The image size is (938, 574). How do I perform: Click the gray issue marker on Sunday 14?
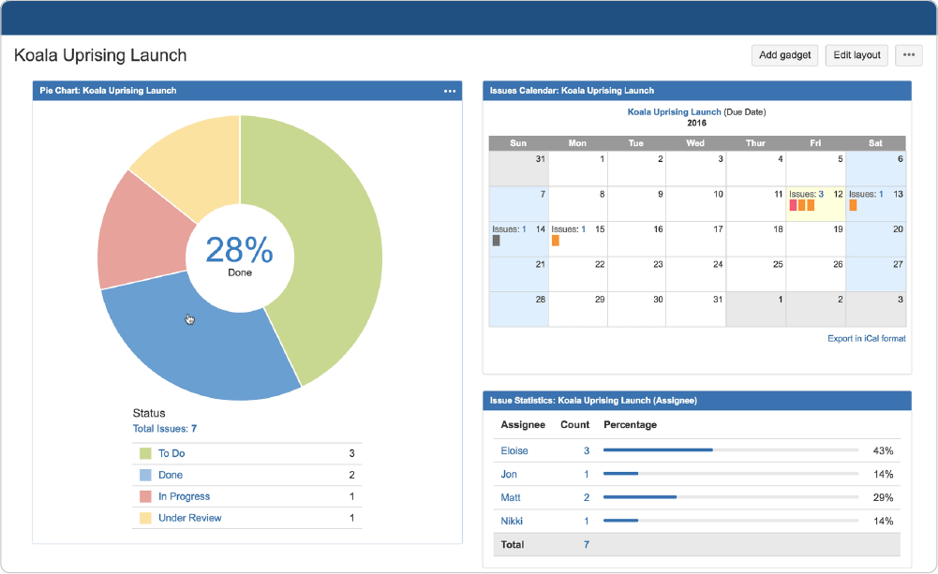(496, 241)
